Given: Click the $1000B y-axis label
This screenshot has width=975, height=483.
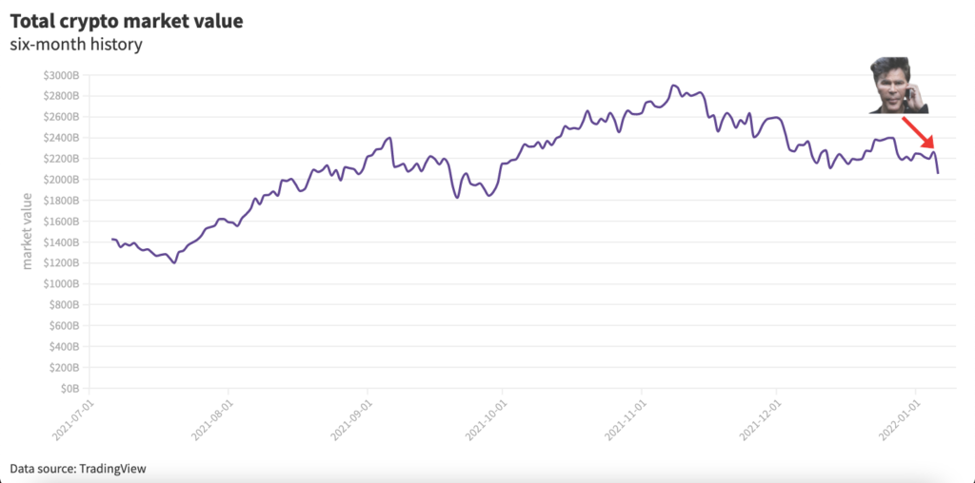Looking at the screenshot, I should (63, 284).
